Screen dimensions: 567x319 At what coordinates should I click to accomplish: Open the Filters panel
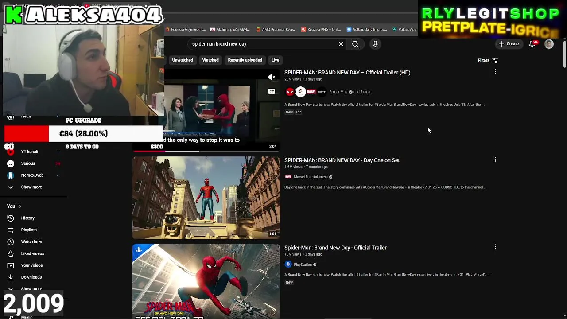pos(488,60)
